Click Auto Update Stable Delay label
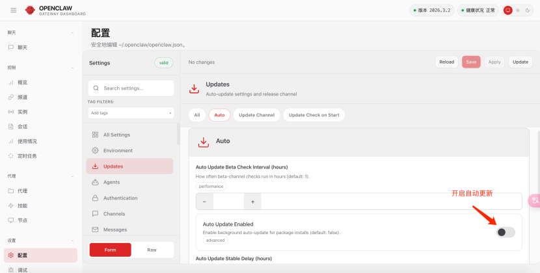 [234, 259]
